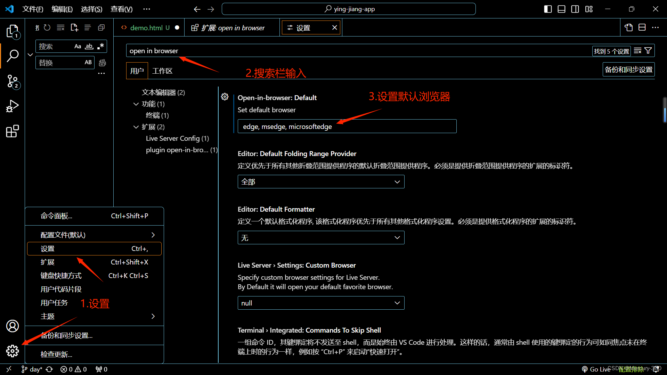Toggle match case in the search field

(x=77, y=46)
